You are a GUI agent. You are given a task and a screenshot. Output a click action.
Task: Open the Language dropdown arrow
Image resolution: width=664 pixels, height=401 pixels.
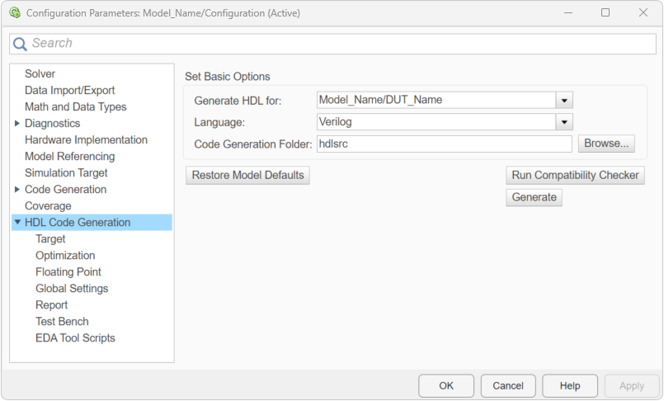(564, 122)
